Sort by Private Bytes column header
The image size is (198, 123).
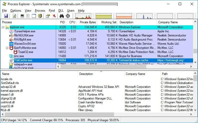tap(87, 22)
